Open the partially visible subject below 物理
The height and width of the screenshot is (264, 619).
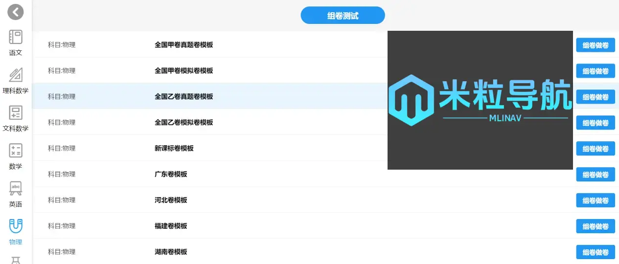pyautogui.click(x=16, y=260)
